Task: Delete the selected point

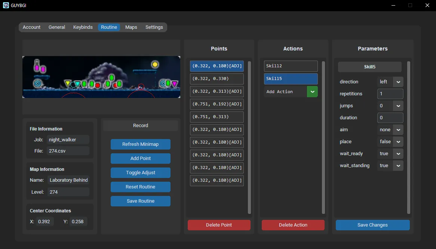Action: click(x=219, y=225)
